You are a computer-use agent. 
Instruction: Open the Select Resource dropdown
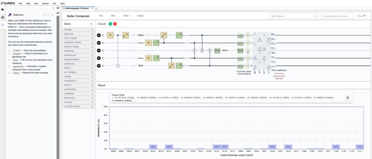point(293,16)
